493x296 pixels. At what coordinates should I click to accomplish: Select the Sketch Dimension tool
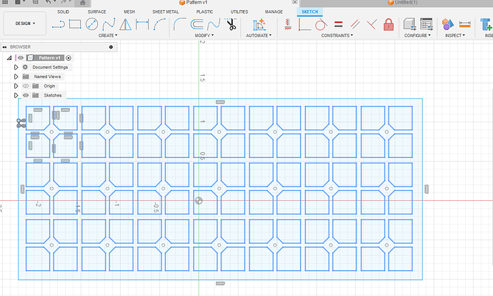pos(142,24)
